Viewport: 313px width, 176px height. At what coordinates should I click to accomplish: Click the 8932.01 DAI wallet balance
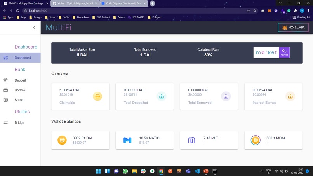click(82, 138)
